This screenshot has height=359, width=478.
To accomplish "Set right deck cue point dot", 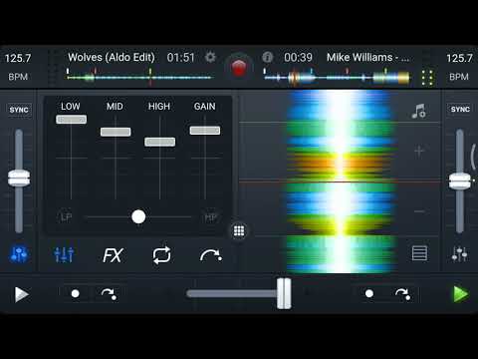I will pyautogui.click(x=369, y=293).
